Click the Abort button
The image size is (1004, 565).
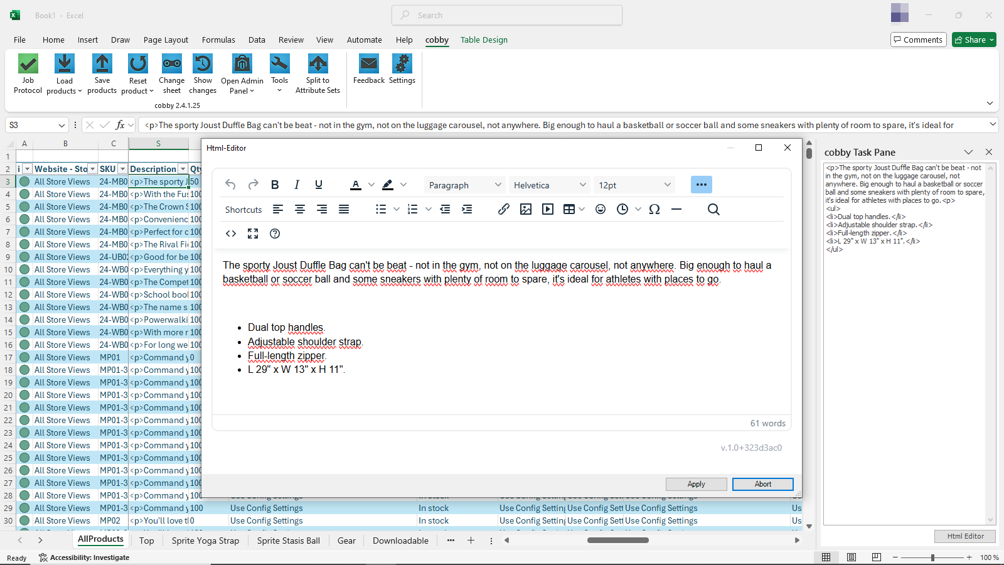click(762, 484)
